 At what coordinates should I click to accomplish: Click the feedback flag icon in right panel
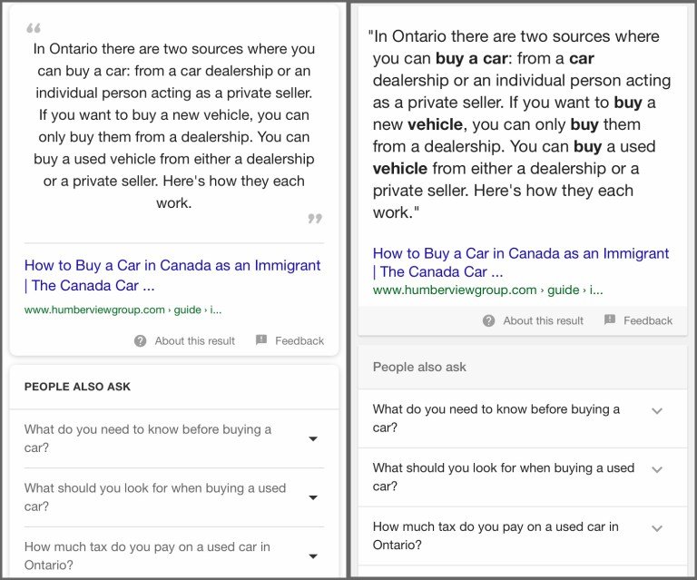[610, 319]
